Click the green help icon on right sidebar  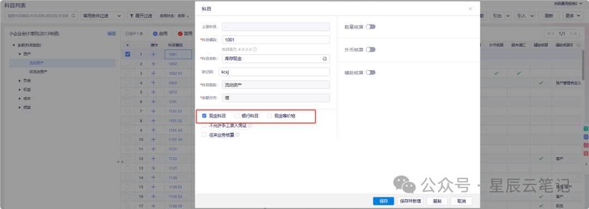586,129
